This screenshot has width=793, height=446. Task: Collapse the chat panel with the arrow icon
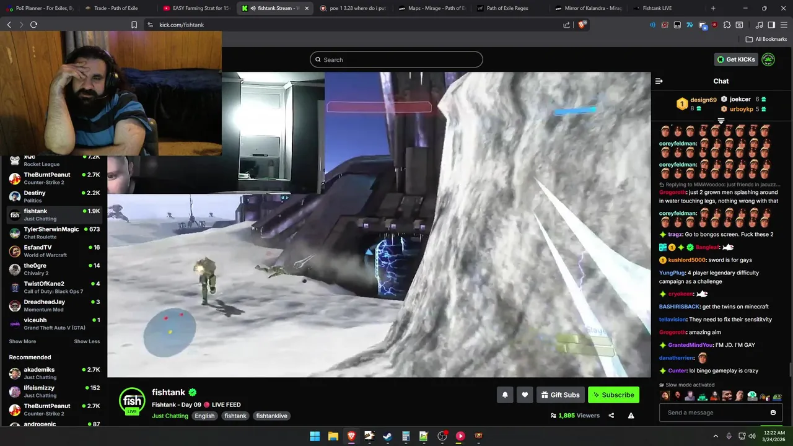659,81
